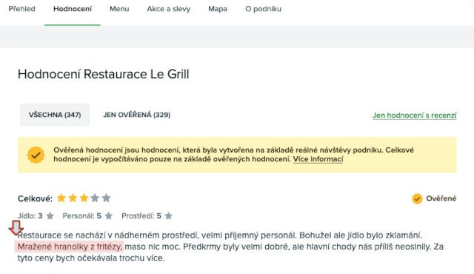Click highlighted text Mražené hranolky z fritézy
474x274 pixels.
click(x=69, y=247)
